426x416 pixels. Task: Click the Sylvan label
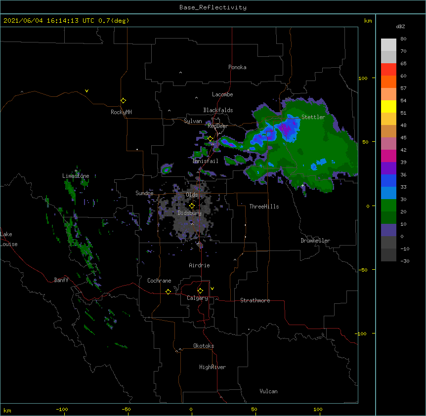pyautogui.click(x=193, y=121)
